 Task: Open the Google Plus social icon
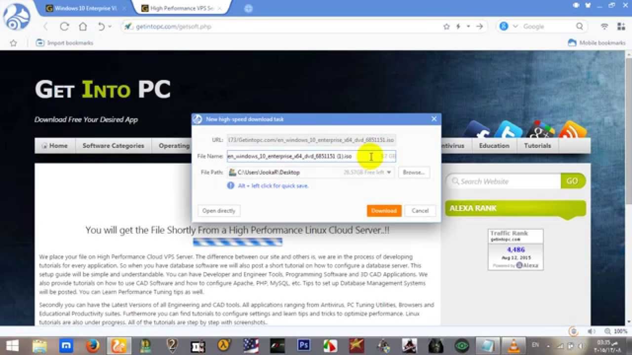[x=540, y=131]
